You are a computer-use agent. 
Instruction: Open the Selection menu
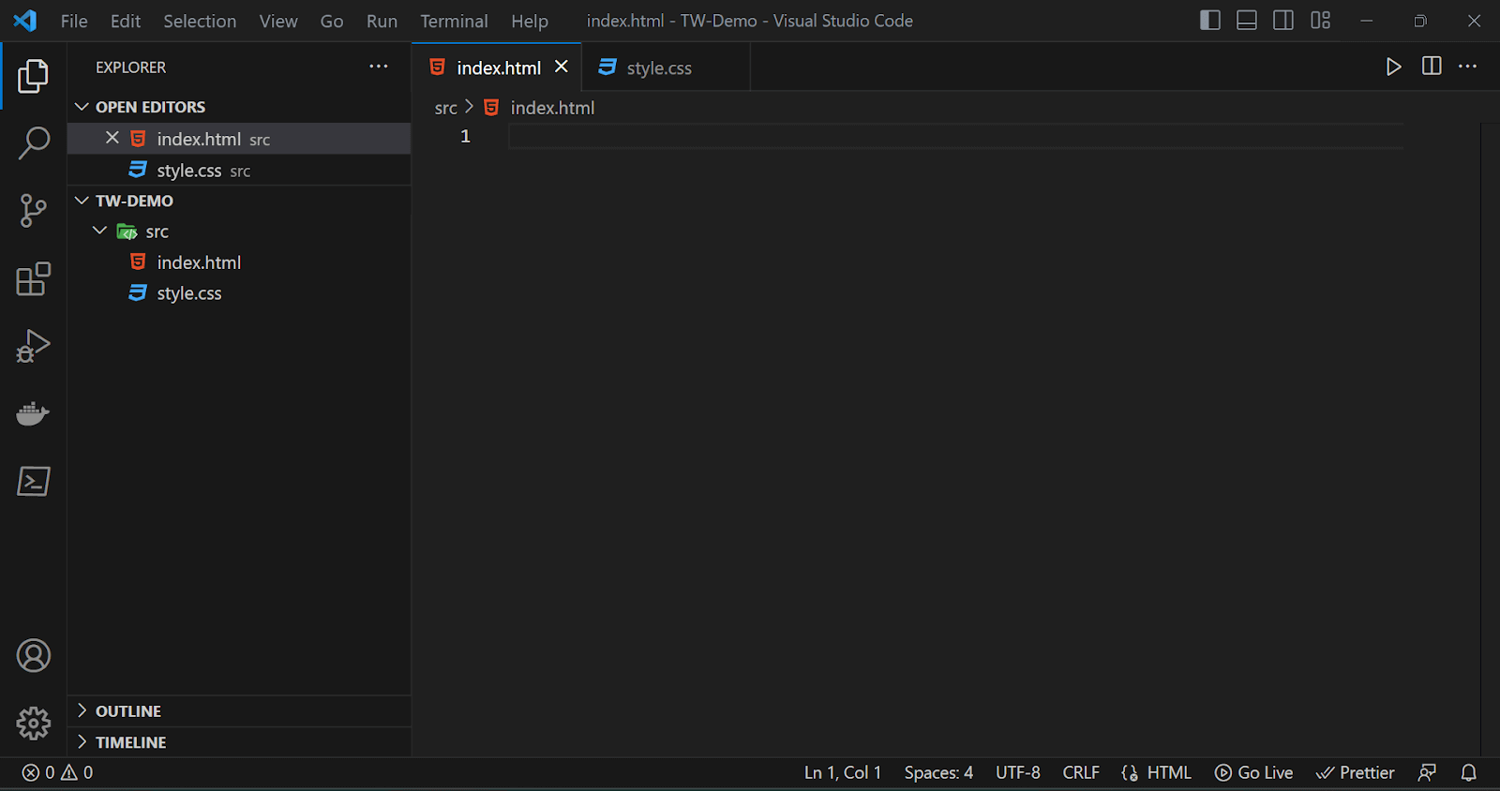point(200,21)
